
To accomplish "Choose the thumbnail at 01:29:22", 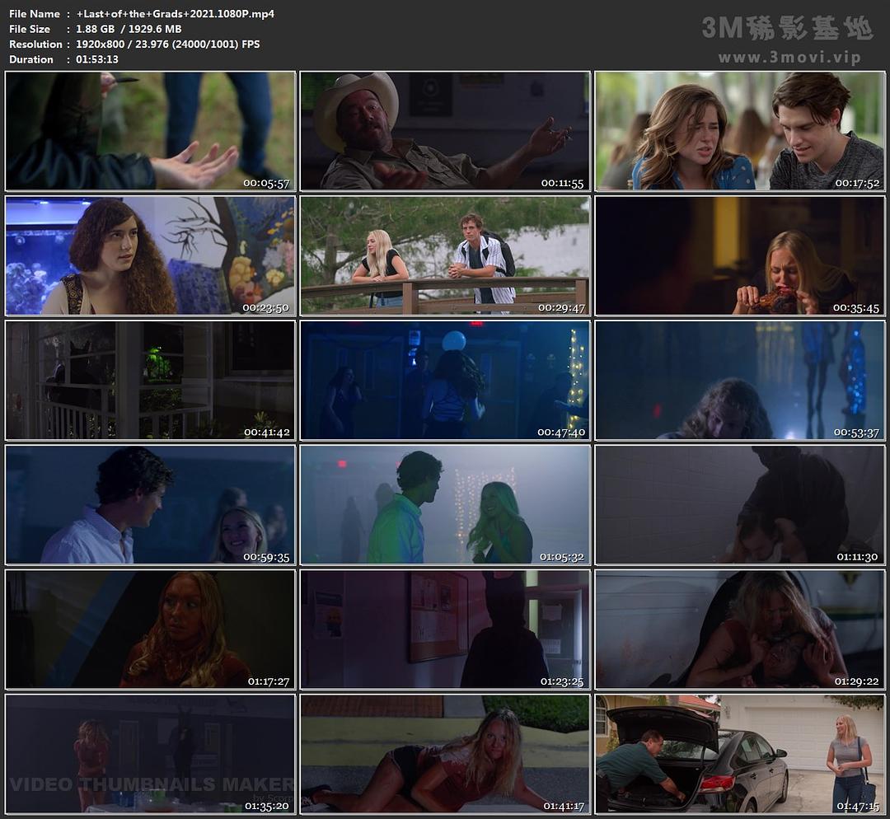I will coord(739,629).
